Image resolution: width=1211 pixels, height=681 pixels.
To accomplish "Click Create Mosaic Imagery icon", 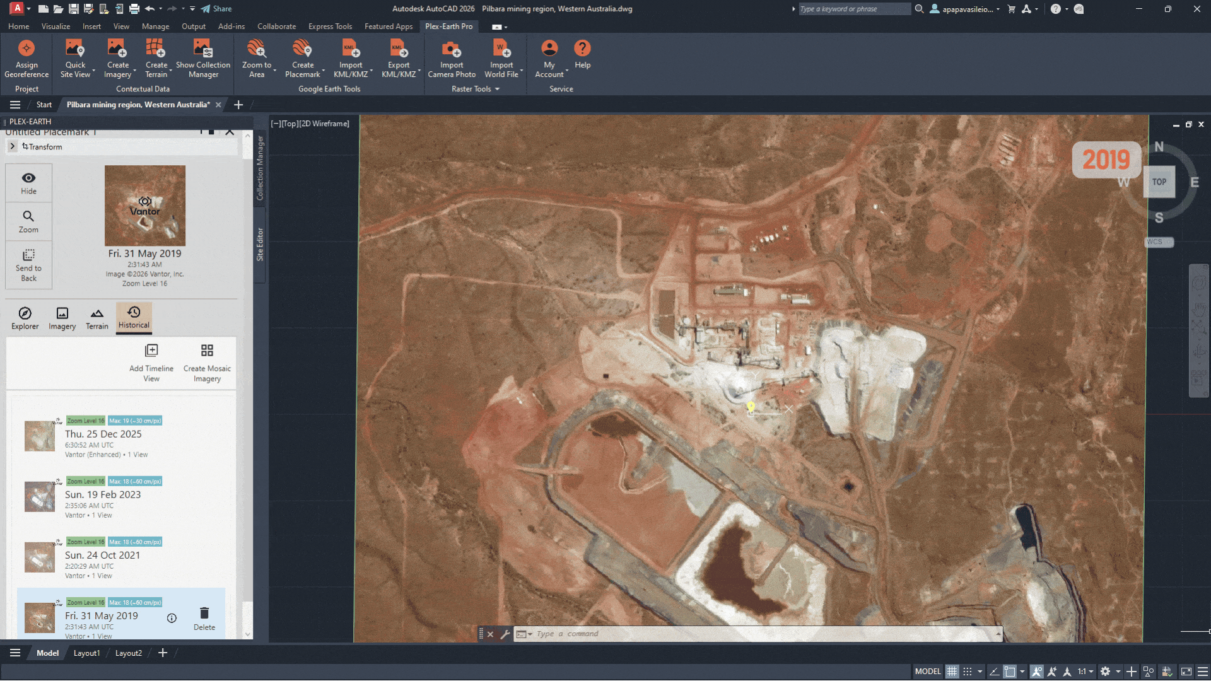I will [x=207, y=351].
